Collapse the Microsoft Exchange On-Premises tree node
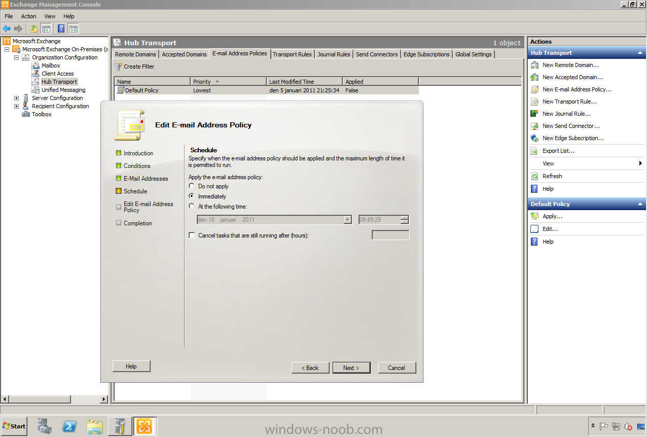The width and height of the screenshot is (647, 437). tap(7, 49)
